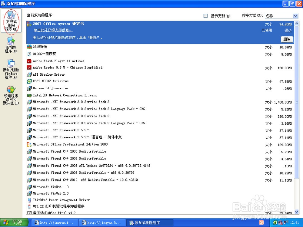The width and height of the screenshot is (303, 227).
Task: Select Microsoft .NET Framework 3.0 Service Pack 2
Action: [x=160, y=116]
